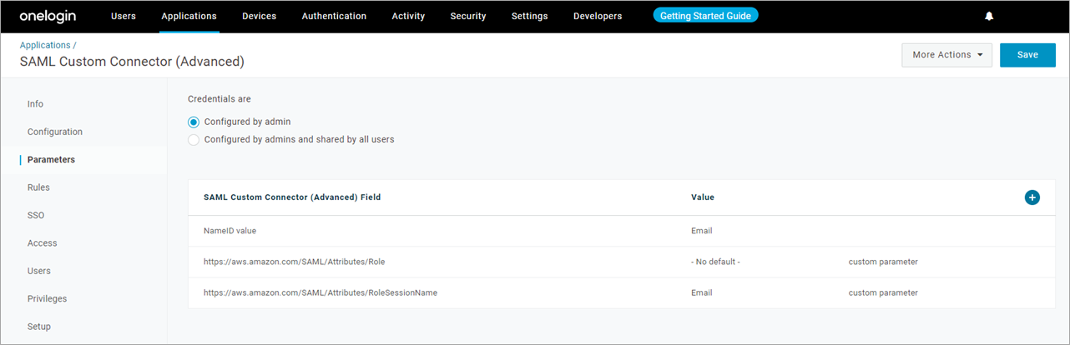Select 'Configured by admin' radio option

[194, 122]
